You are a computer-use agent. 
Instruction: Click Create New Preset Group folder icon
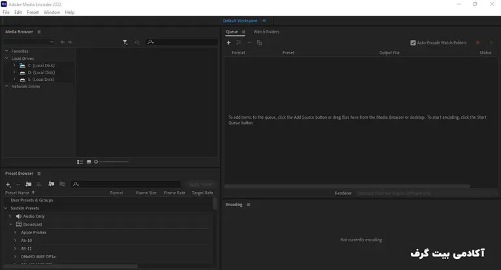coord(29,184)
